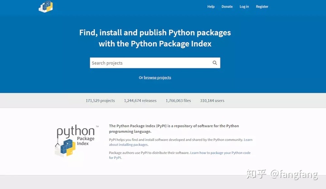326x189 pixels.
Task: Click the PyPI cube logo in header
Action: 46,6
